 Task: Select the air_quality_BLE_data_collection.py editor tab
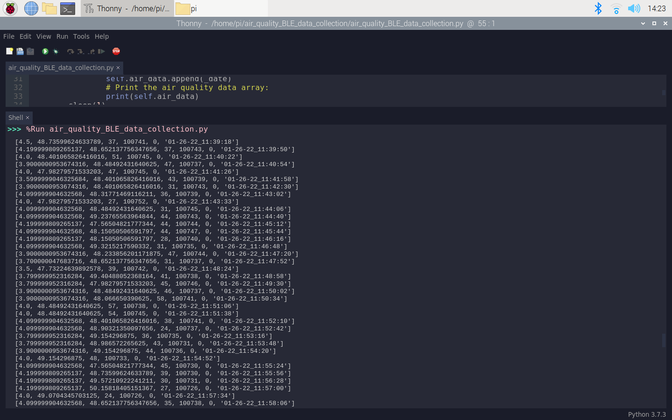coord(61,67)
